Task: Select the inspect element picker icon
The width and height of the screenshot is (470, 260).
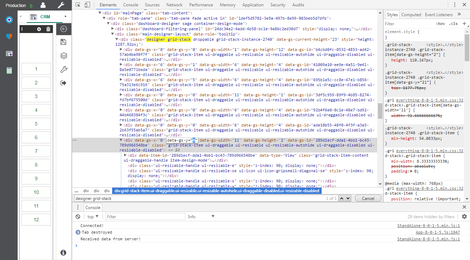Action: point(78,5)
